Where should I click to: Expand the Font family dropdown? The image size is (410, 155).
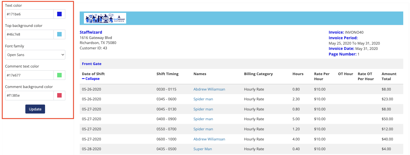(35, 55)
